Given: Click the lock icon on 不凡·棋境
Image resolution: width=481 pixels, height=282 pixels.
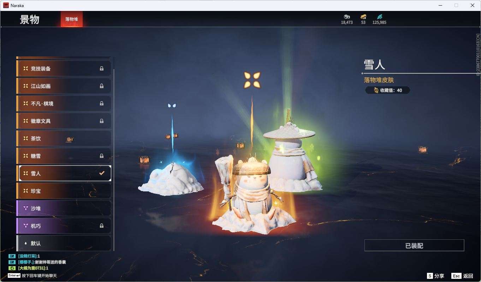Looking at the screenshot, I should (x=102, y=103).
